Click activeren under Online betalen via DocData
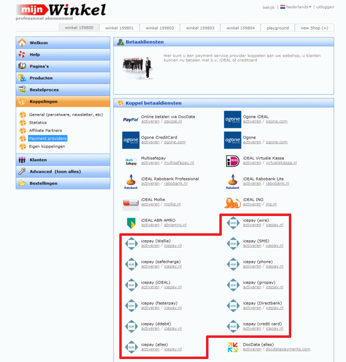This screenshot has width=346, height=362. [150, 121]
